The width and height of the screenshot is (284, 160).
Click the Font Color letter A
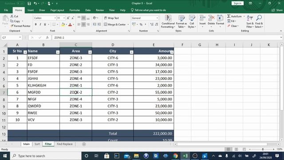(70, 24)
